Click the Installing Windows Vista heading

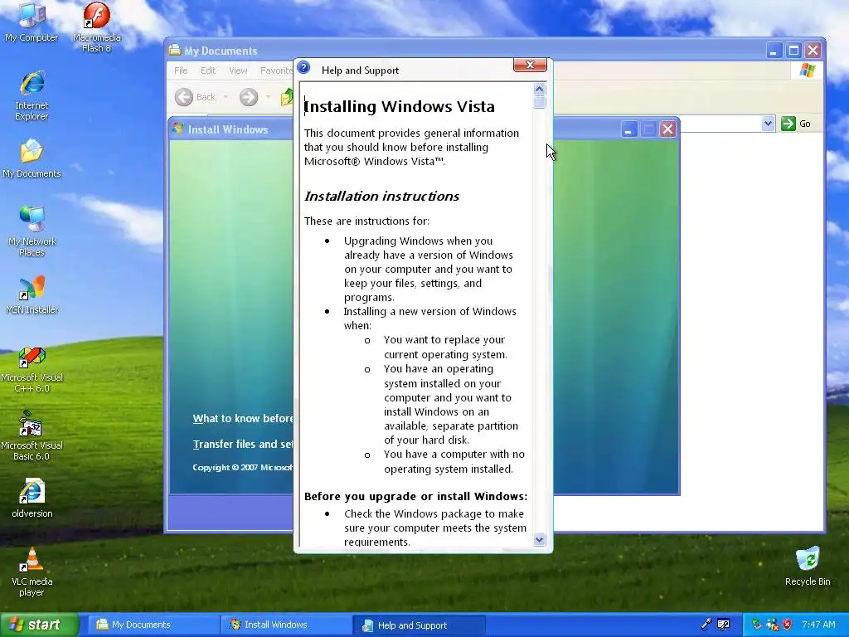click(x=399, y=106)
